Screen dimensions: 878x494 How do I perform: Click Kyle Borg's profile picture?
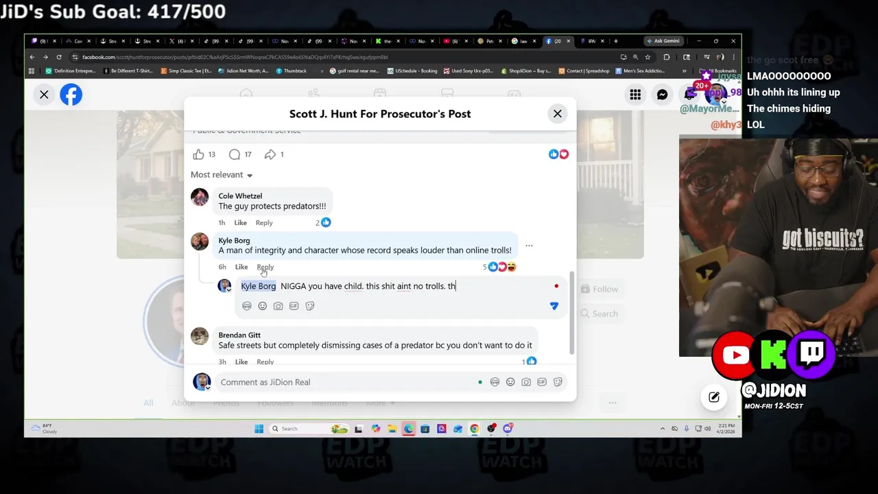coord(200,242)
